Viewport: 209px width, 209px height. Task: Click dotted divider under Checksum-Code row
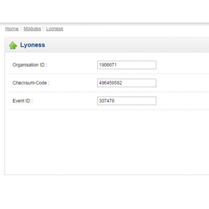click(109, 92)
